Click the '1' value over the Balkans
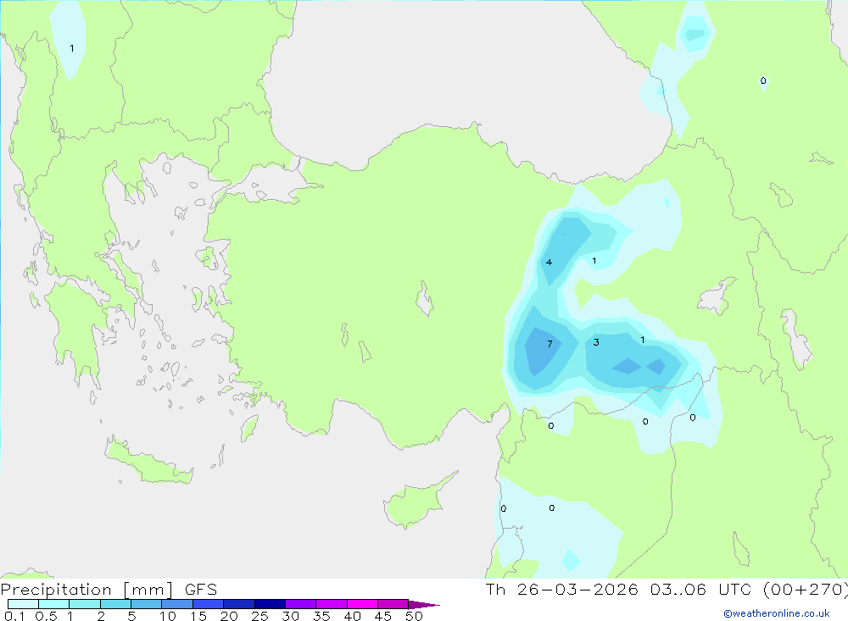This screenshot has height=621, width=848. (x=72, y=48)
